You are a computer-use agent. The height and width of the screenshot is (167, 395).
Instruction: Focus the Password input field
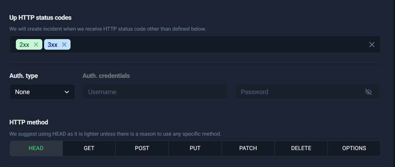(300, 92)
